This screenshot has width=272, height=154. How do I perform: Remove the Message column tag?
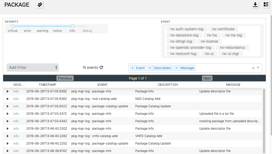pos(176,68)
